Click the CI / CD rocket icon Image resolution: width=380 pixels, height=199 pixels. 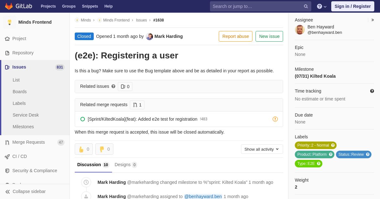(7, 156)
